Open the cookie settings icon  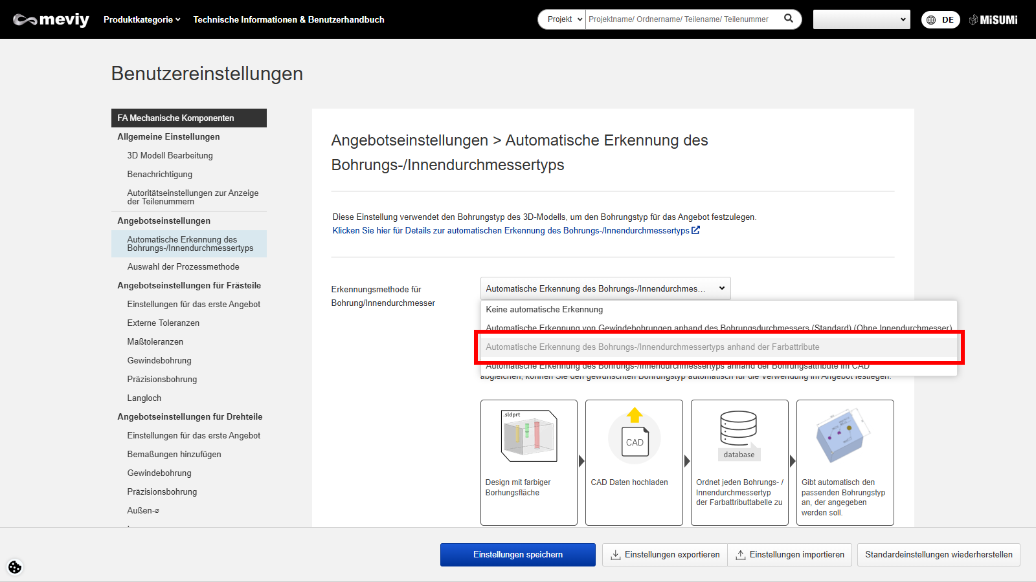[15, 567]
